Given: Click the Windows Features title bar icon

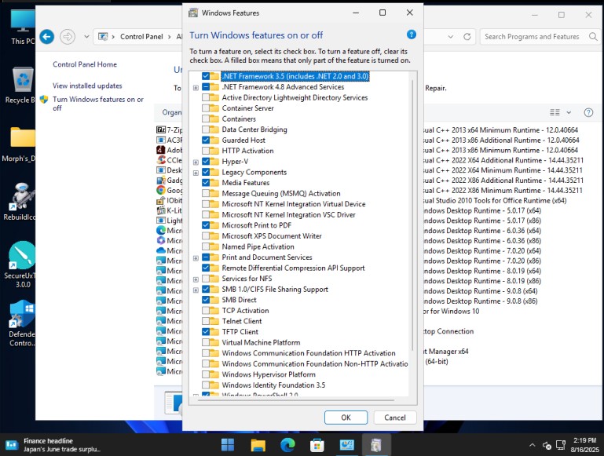Looking at the screenshot, I should [x=193, y=13].
